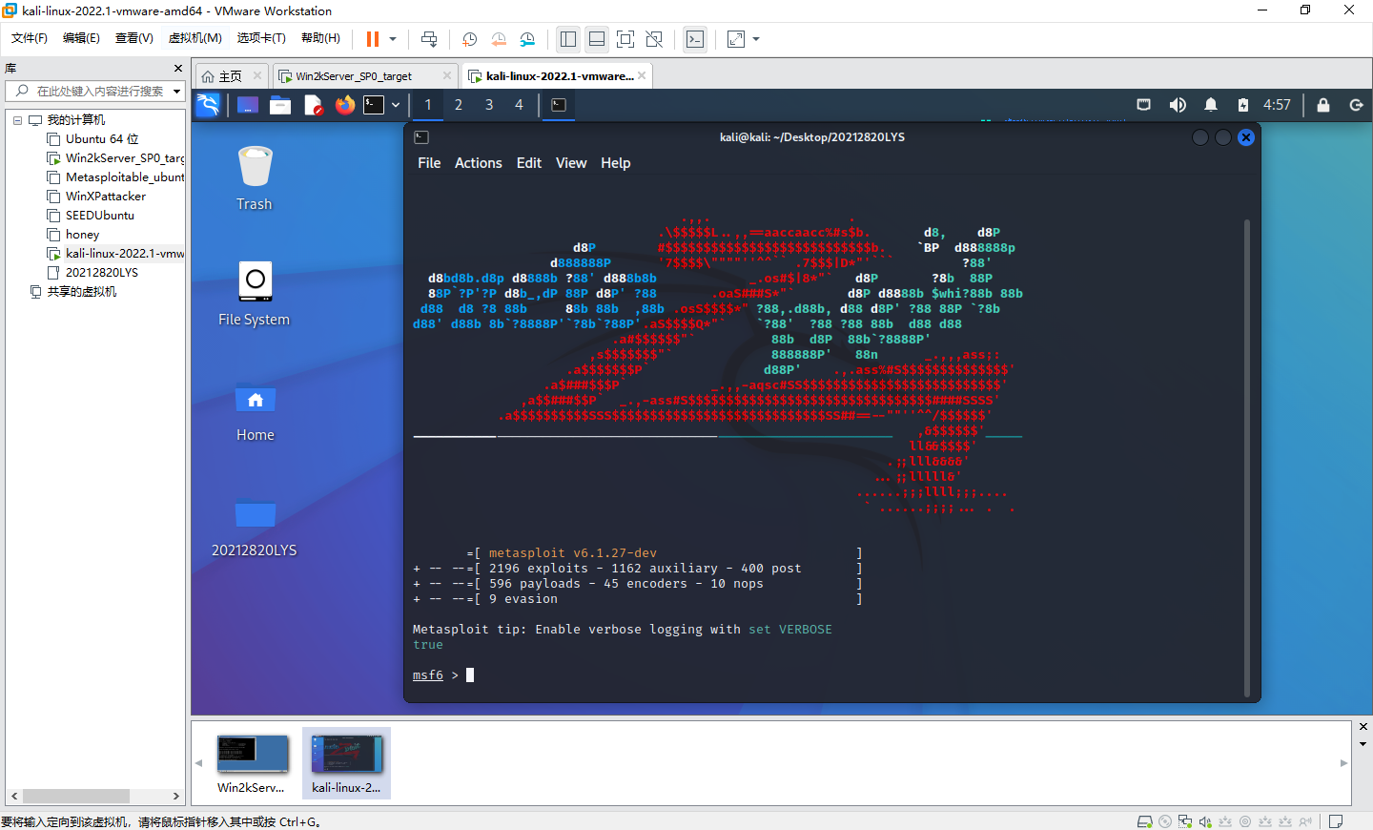
Task: Open the terminal File menu
Action: pos(429,163)
